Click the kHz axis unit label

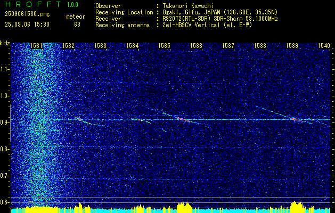pos(5,43)
